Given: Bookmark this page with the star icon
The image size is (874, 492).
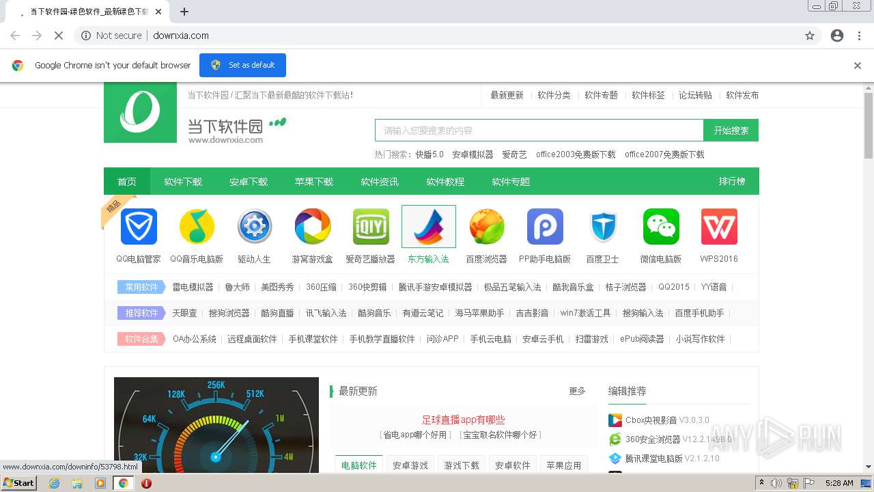Looking at the screenshot, I should (810, 36).
